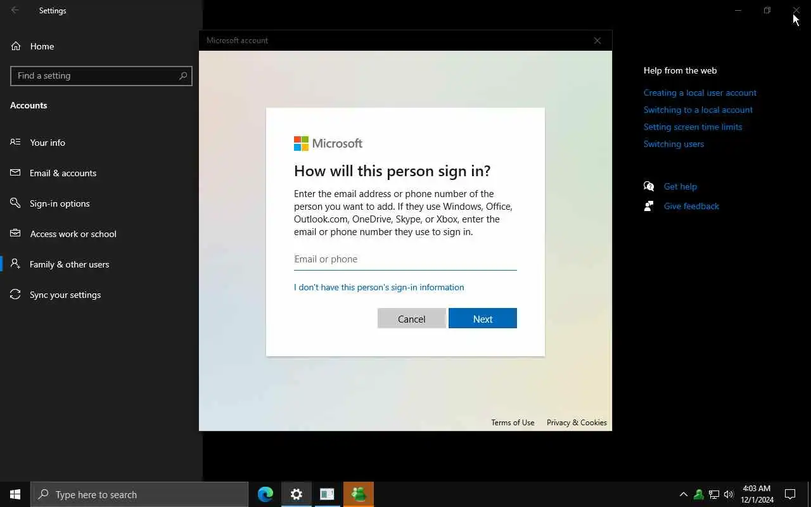
Task: Open Switching users help link
Action: (674, 144)
